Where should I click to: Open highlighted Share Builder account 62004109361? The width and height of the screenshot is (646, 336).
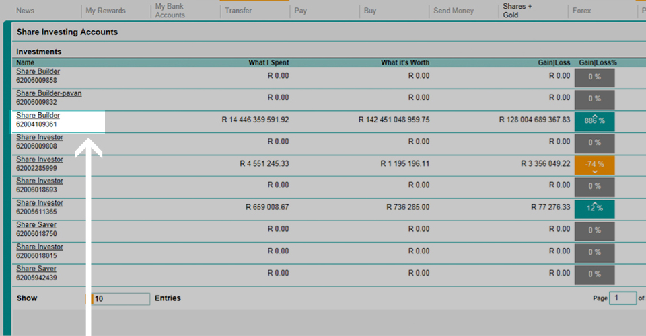tap(38, 116)
